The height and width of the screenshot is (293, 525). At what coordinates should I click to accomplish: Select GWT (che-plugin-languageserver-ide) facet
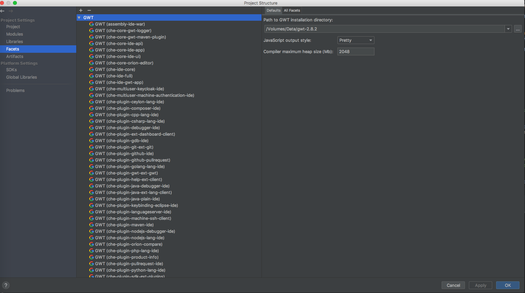(133, 212)
